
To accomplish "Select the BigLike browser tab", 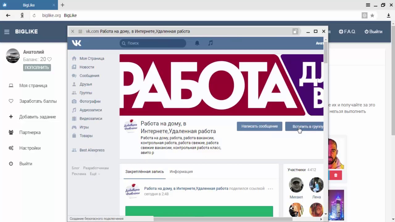I will pyautogui.click(x=29, y=5).
